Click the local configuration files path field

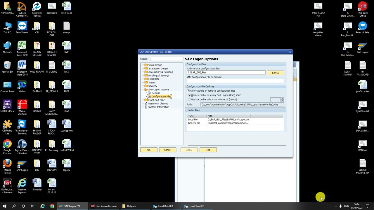tap(226, 72)
